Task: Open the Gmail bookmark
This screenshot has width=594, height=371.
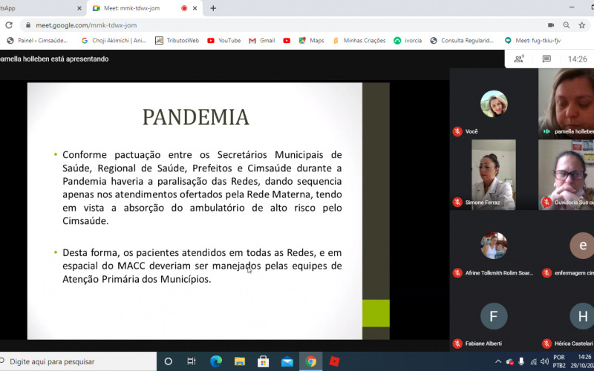Action: tap(262, 41)
